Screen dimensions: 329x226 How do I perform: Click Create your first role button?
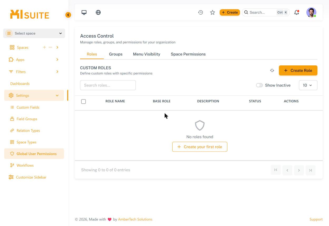tap(200, 147)
